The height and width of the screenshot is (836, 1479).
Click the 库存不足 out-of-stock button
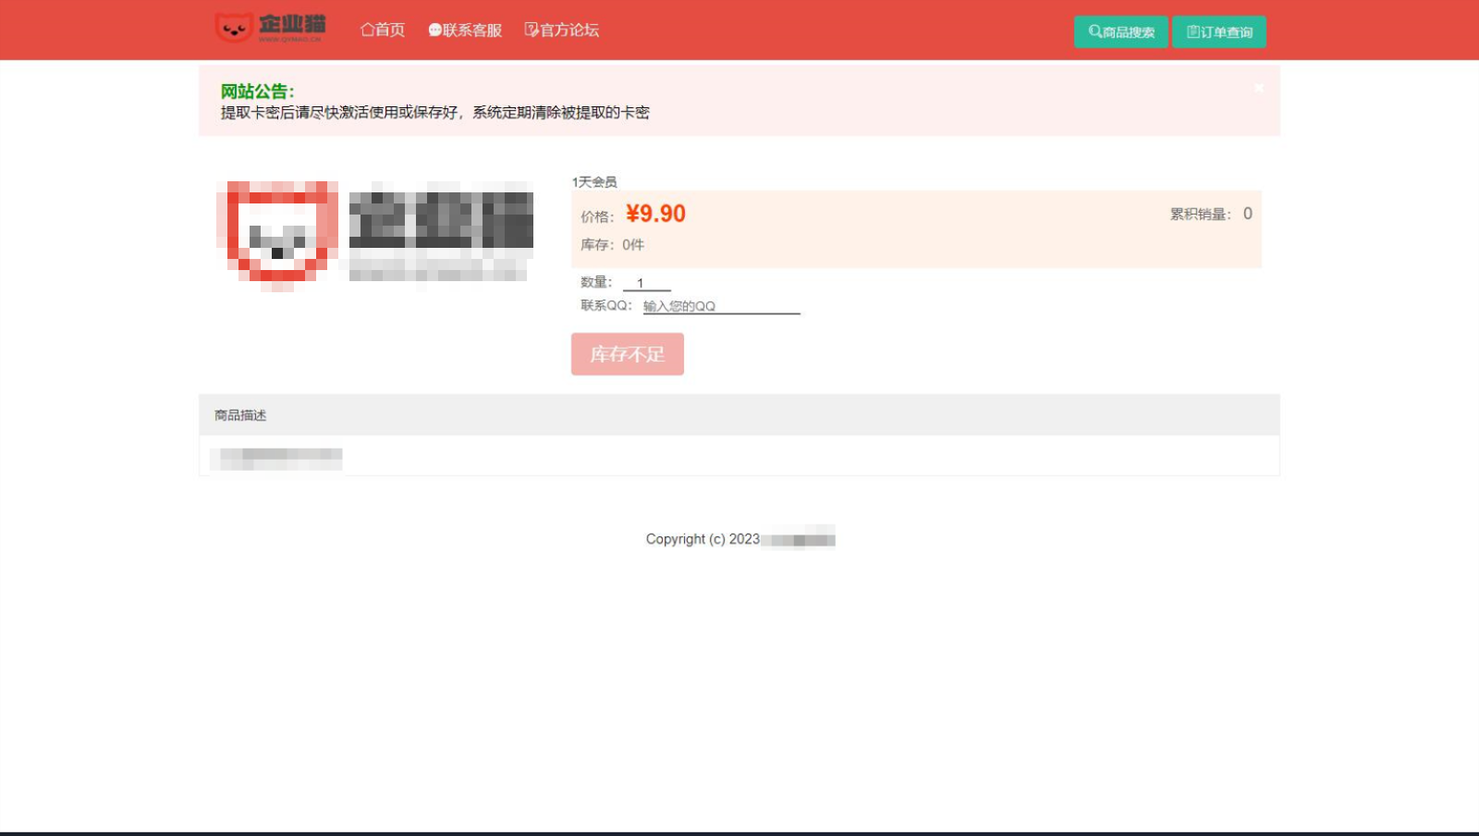pos(628,354)
